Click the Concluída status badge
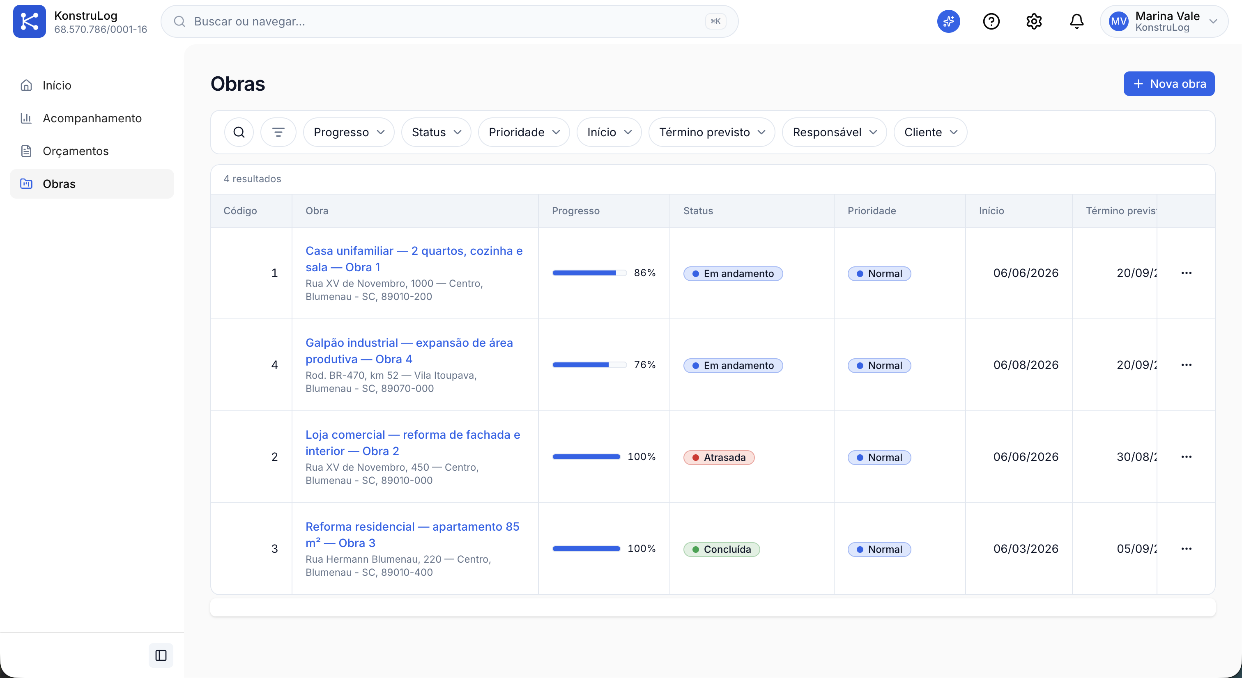This screenshot has height=678, width=1242. click(721, 550)
